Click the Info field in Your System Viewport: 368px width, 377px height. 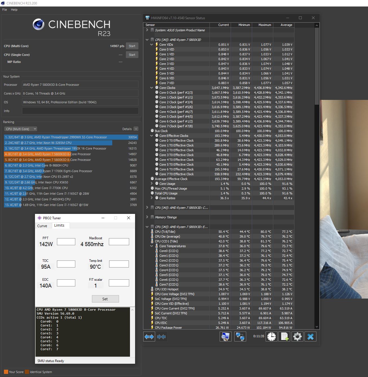[80, 111]
